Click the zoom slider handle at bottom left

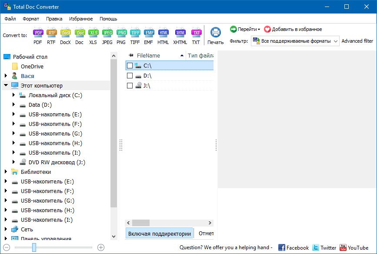[x=34, y=247]
